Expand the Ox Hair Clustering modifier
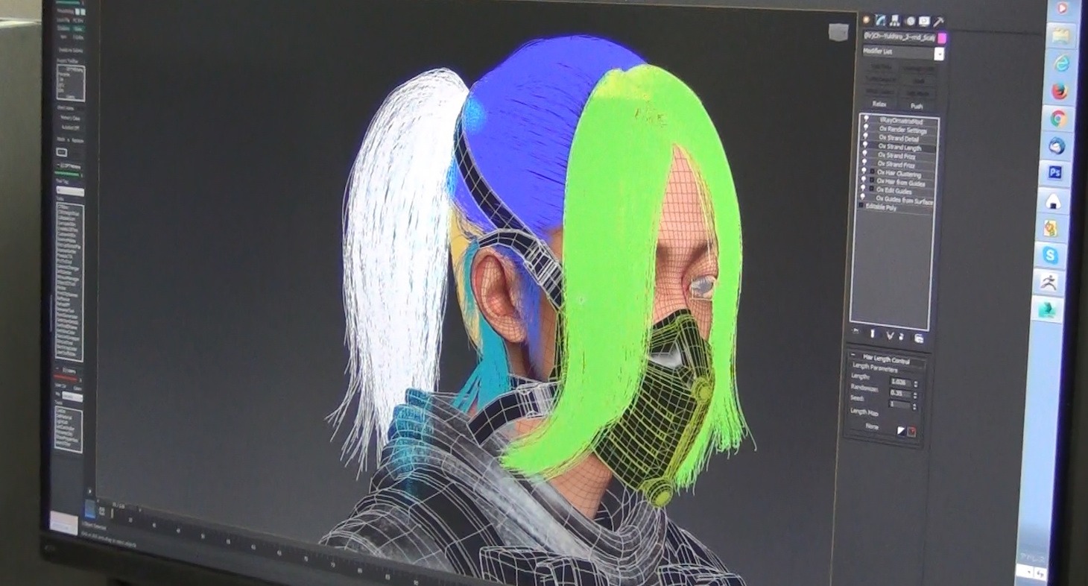 click(x=872, y=173)
